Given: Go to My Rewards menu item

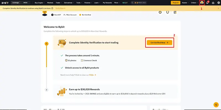Looking at the screenshot, I should pyautogui.click(x=107, y=3).
